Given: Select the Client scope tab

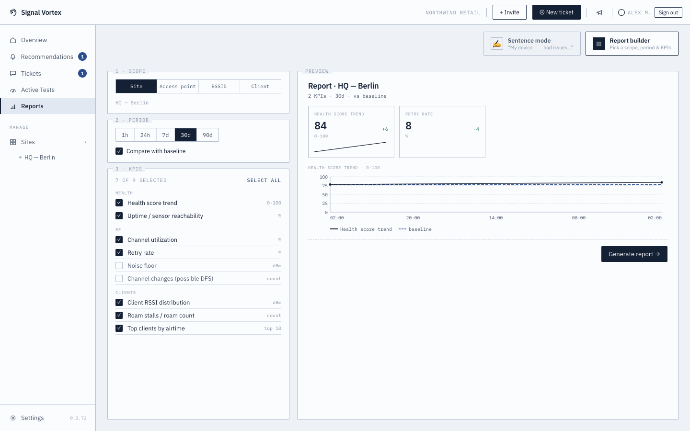Looking at the screenshot, I should pyautogui.click(x=260, y=86).
